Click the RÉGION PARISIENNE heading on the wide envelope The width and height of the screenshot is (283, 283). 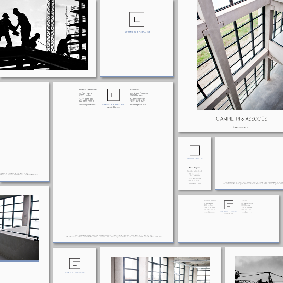tap(210, 201)
